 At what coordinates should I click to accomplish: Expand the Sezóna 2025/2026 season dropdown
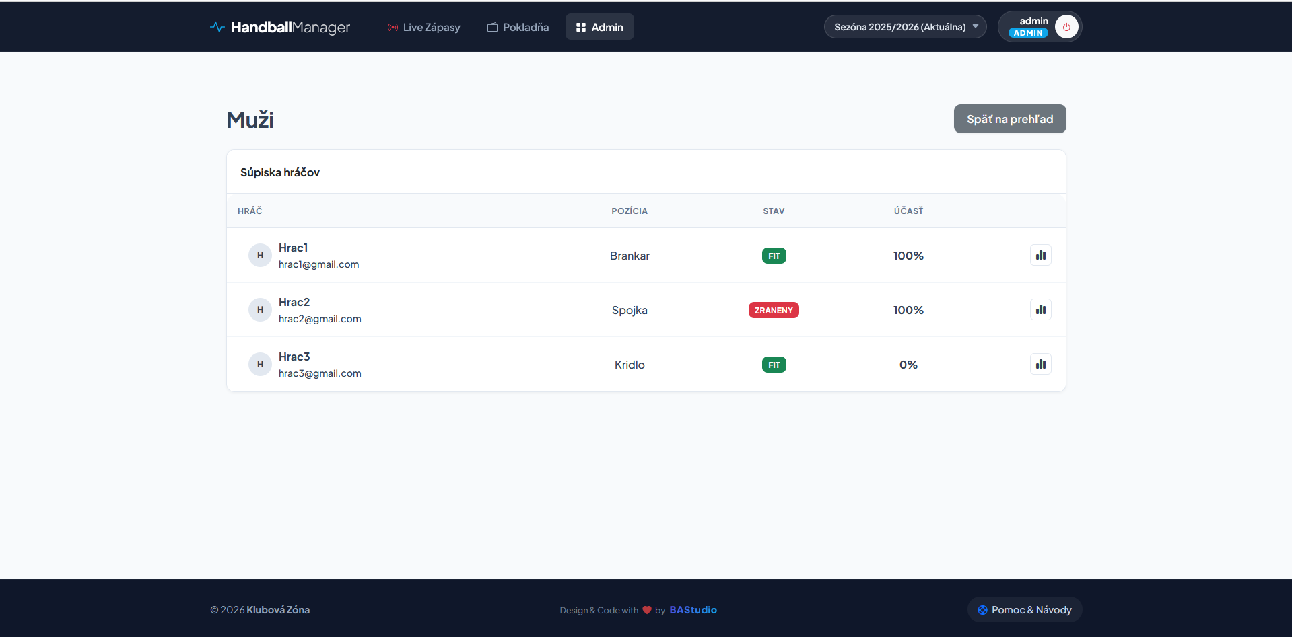click(x=905, y=27)
